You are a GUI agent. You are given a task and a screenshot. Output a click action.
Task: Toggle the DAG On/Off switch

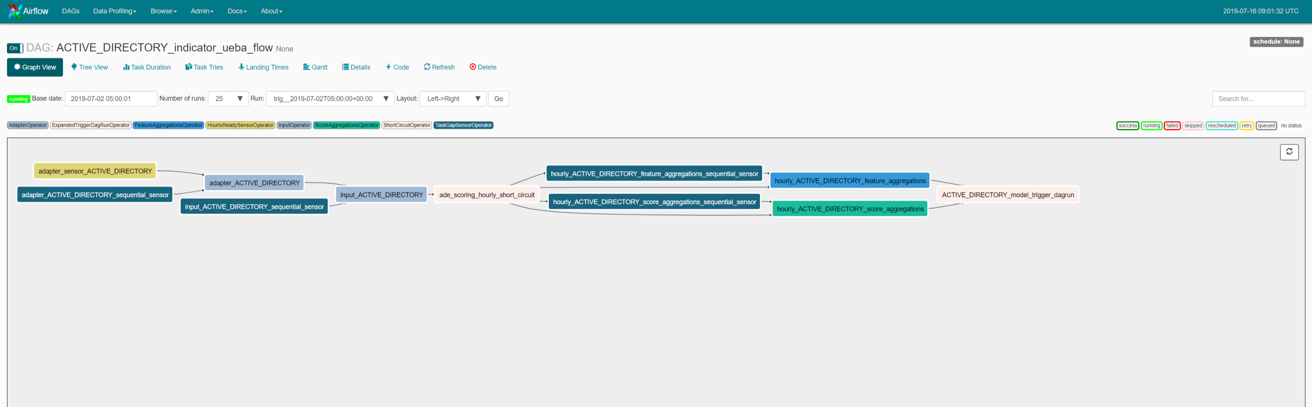(15, 49)
